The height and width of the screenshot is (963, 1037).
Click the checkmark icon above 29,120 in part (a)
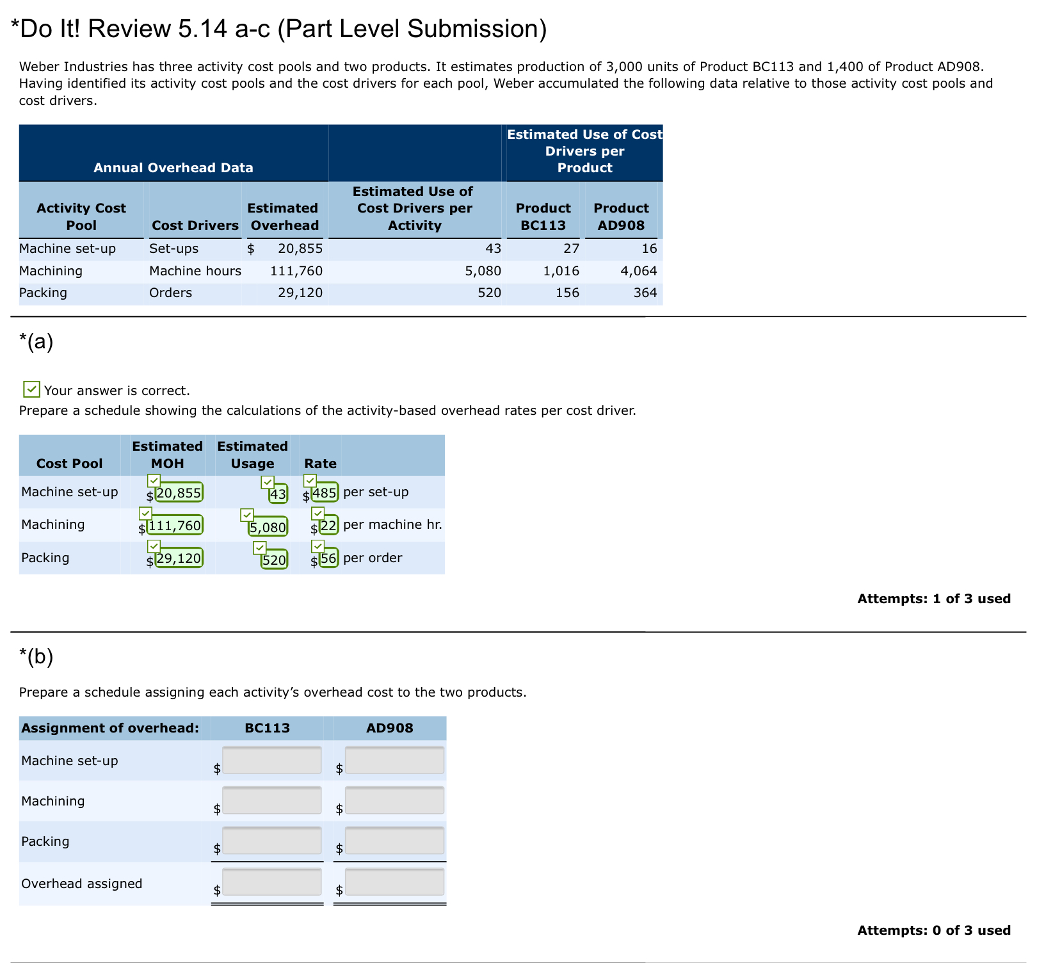[154, 546]
